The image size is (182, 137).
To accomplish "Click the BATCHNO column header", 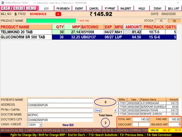I will point(92,27).
